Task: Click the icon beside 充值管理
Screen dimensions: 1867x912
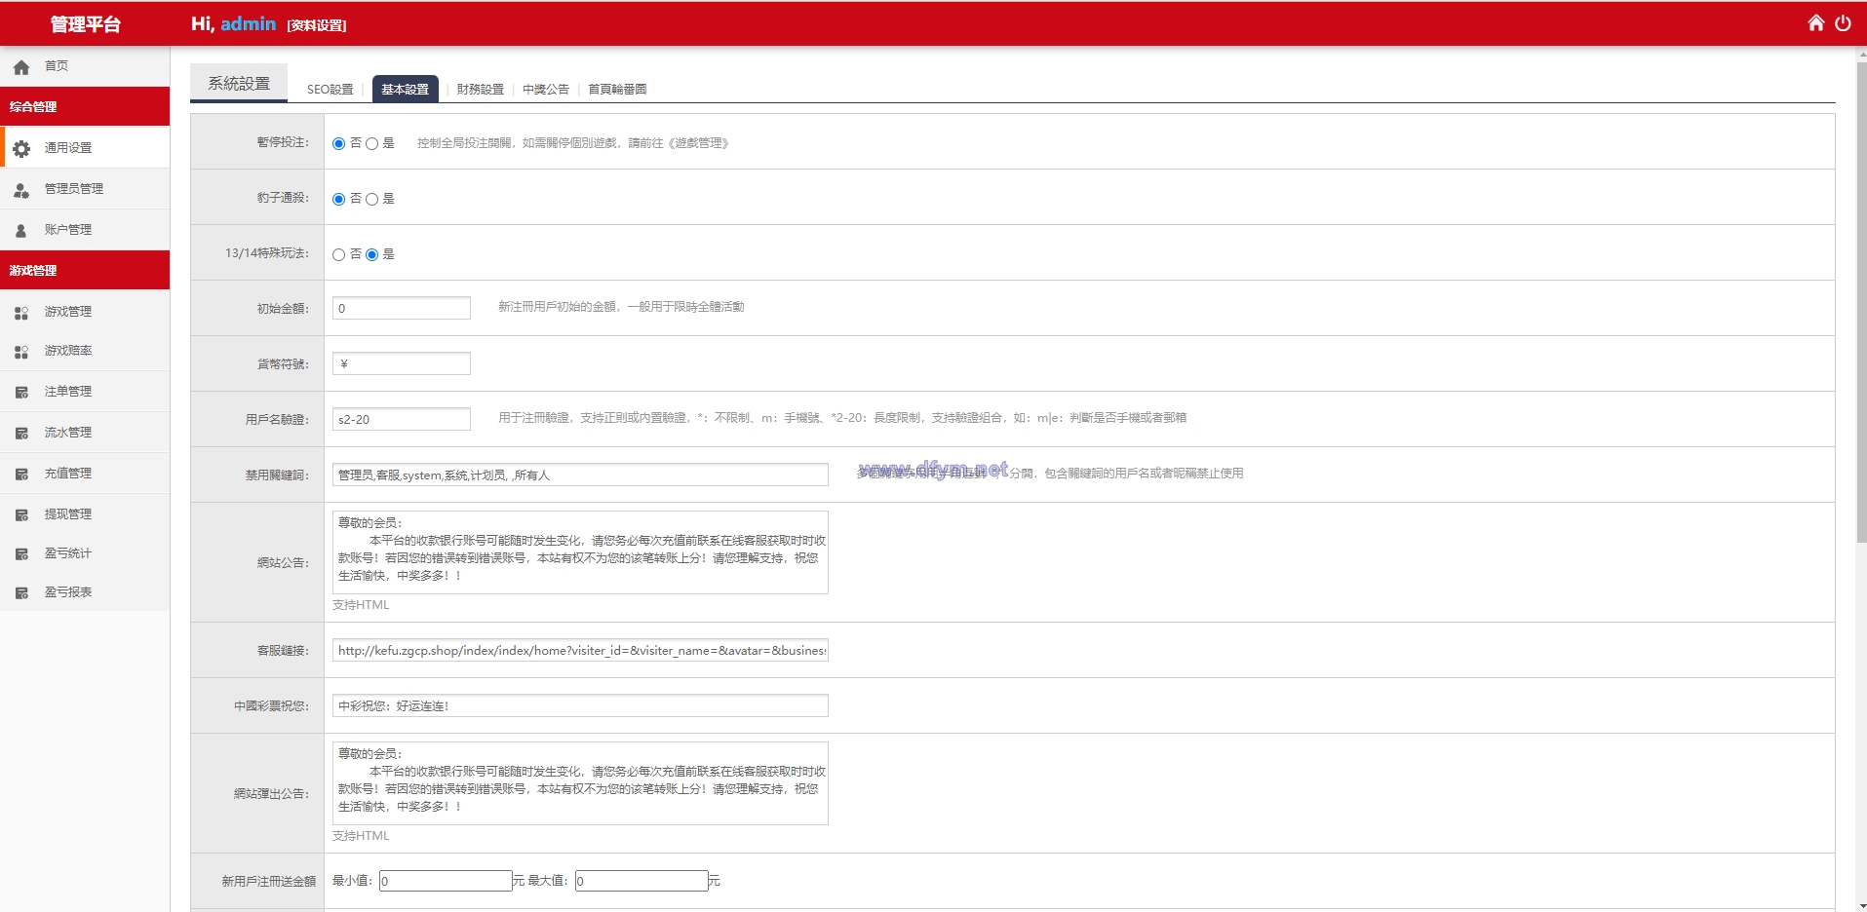Action: click(21, 475)
